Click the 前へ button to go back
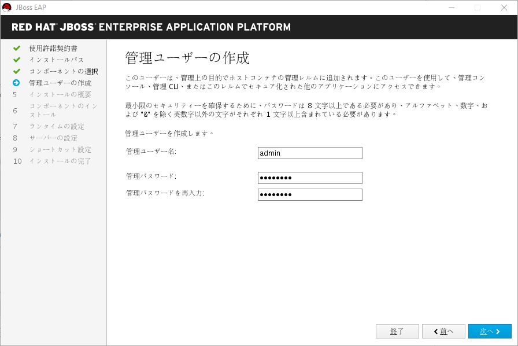This screenshot has width=518, height=346. [443, 331]
